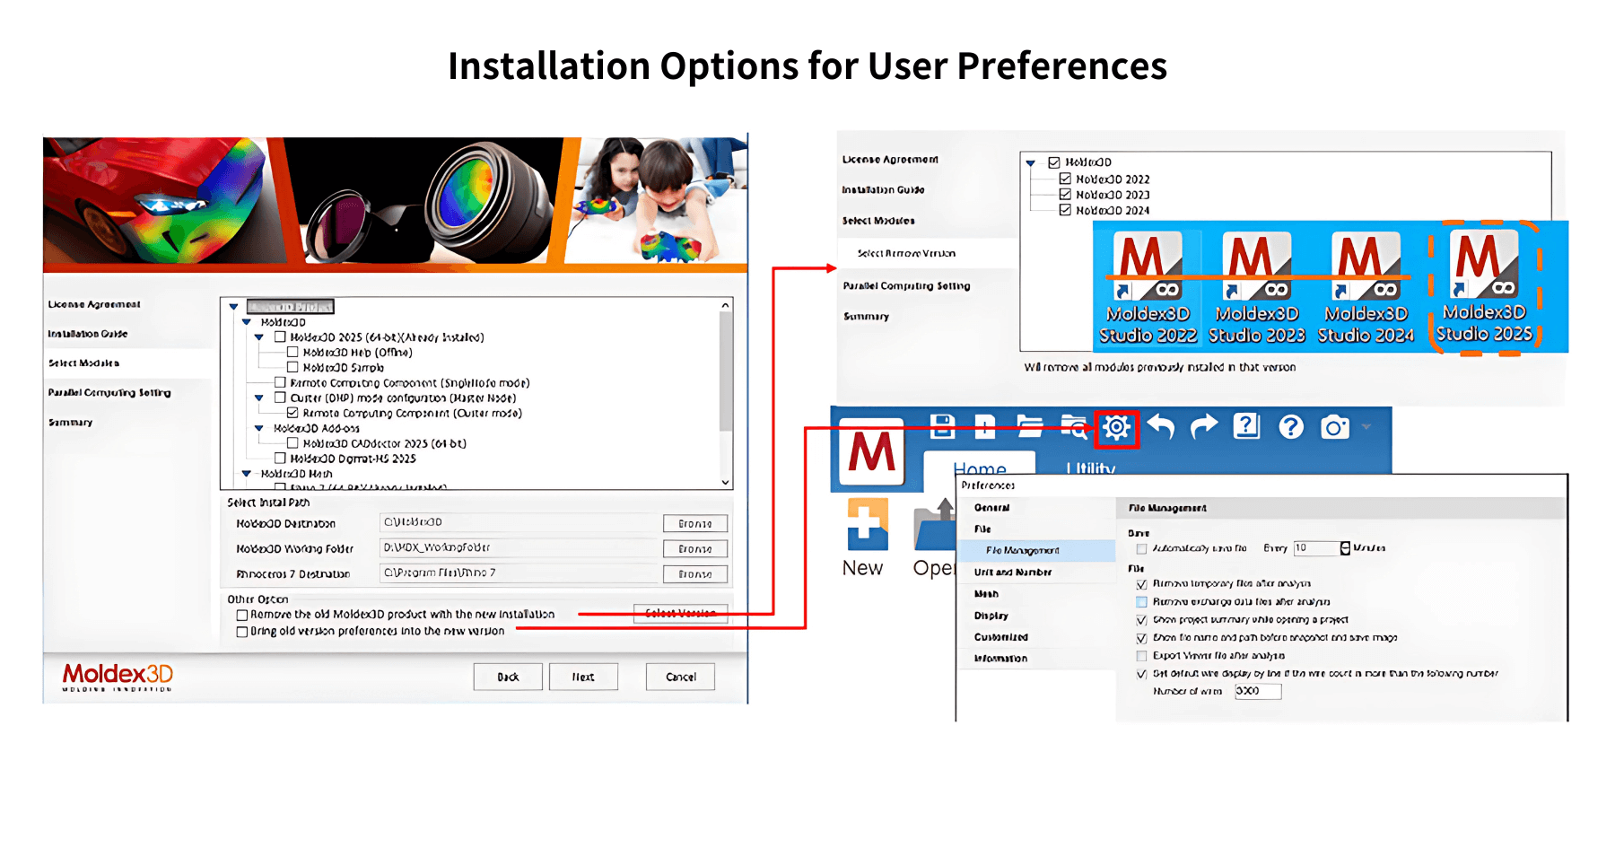This screenshot has height=848, width=1615.
Task: Toggle Show project summary while opening project
Action: (1141, 620)
